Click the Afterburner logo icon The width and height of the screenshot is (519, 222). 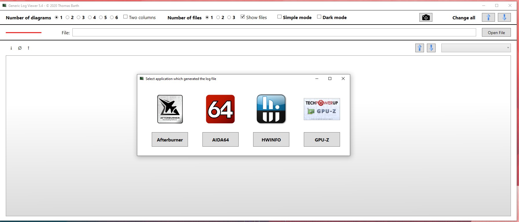[x=170, y=109]
